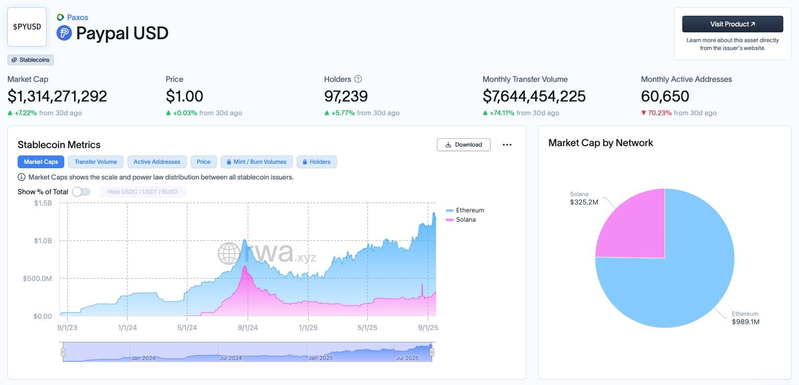
Task: Click the PayPal USD coin icon
Action: (x=64, y=33)
